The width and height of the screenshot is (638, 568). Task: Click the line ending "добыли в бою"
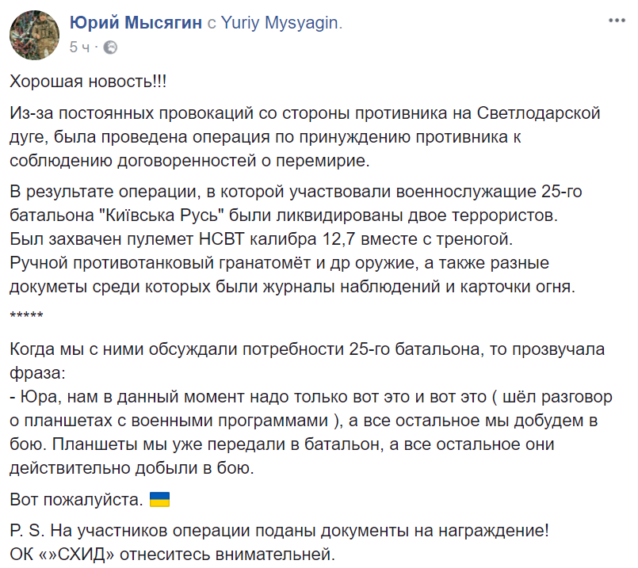tap(132, 468)
